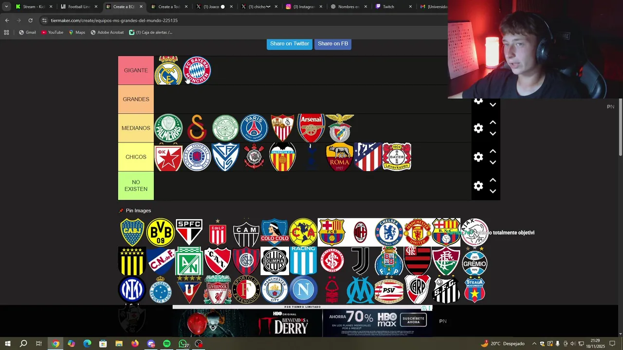Image resolution: width=623 pixels, height=350 pixels.
Task: Open settings gear for CHICOS row
Action: point(478,157)
